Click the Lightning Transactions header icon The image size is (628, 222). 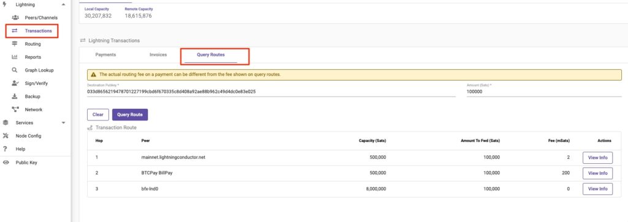coord(83,41)
